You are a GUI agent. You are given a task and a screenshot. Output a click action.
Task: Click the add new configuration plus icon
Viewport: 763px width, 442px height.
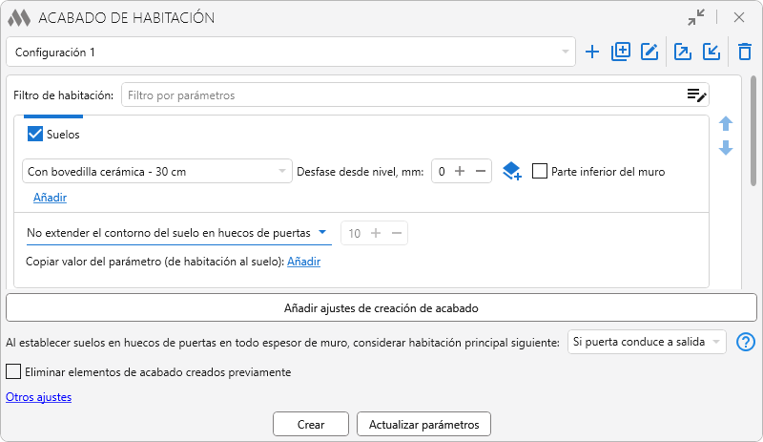pyautogui.click(x=592, y=53)
